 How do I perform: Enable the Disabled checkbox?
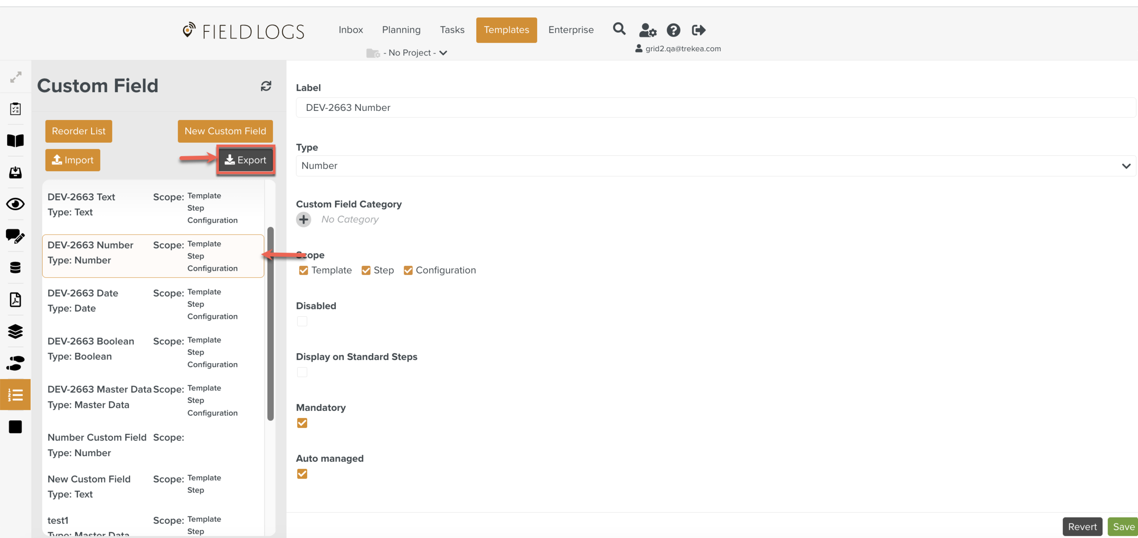(302, 321)
